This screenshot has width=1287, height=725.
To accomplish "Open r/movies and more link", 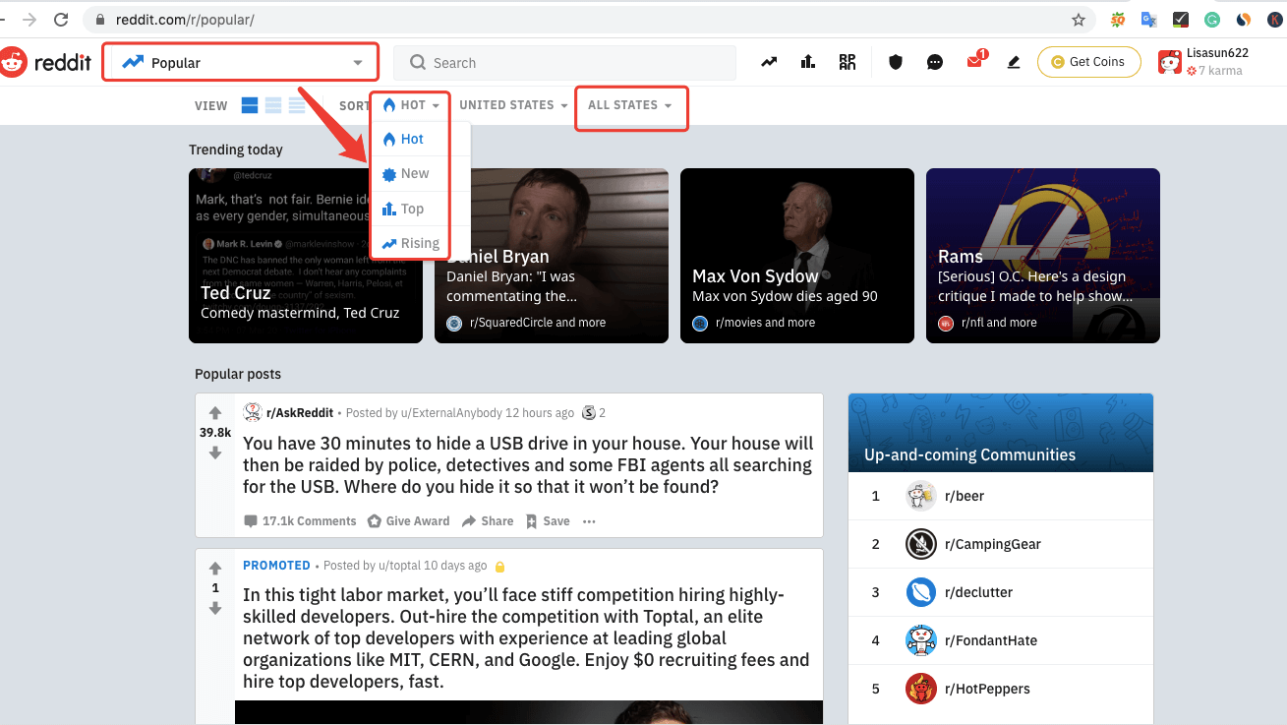I will pyautogui.click(x=765, y=323).
